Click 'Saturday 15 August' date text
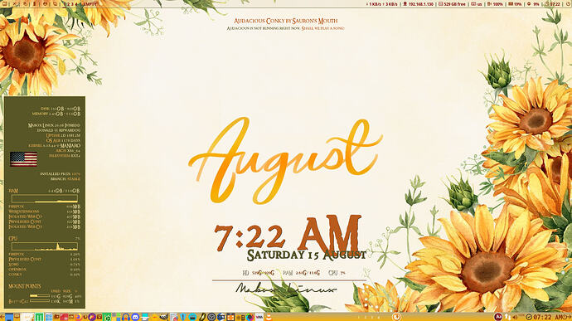Image resolution: width=572 pixels, height=321 pixels. (x=307, y=255)
